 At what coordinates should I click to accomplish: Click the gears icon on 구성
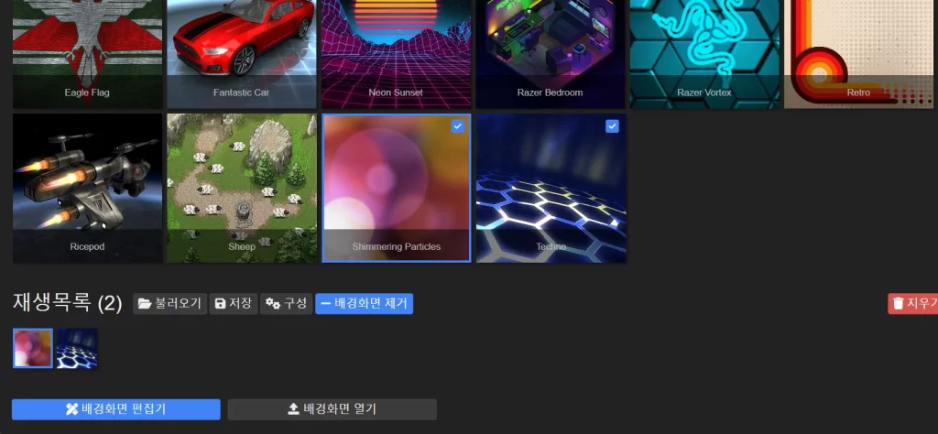(x=272, y=304)
